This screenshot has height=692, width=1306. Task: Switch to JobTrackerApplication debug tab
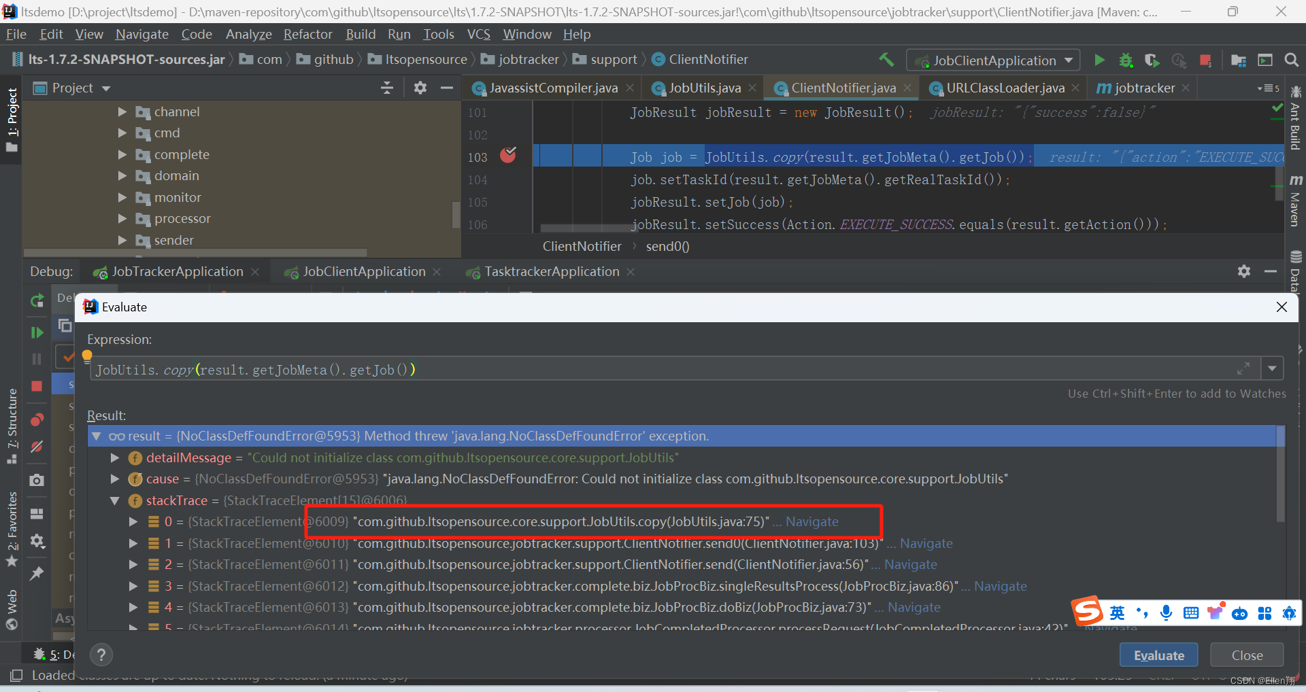[x=177, y=271]
